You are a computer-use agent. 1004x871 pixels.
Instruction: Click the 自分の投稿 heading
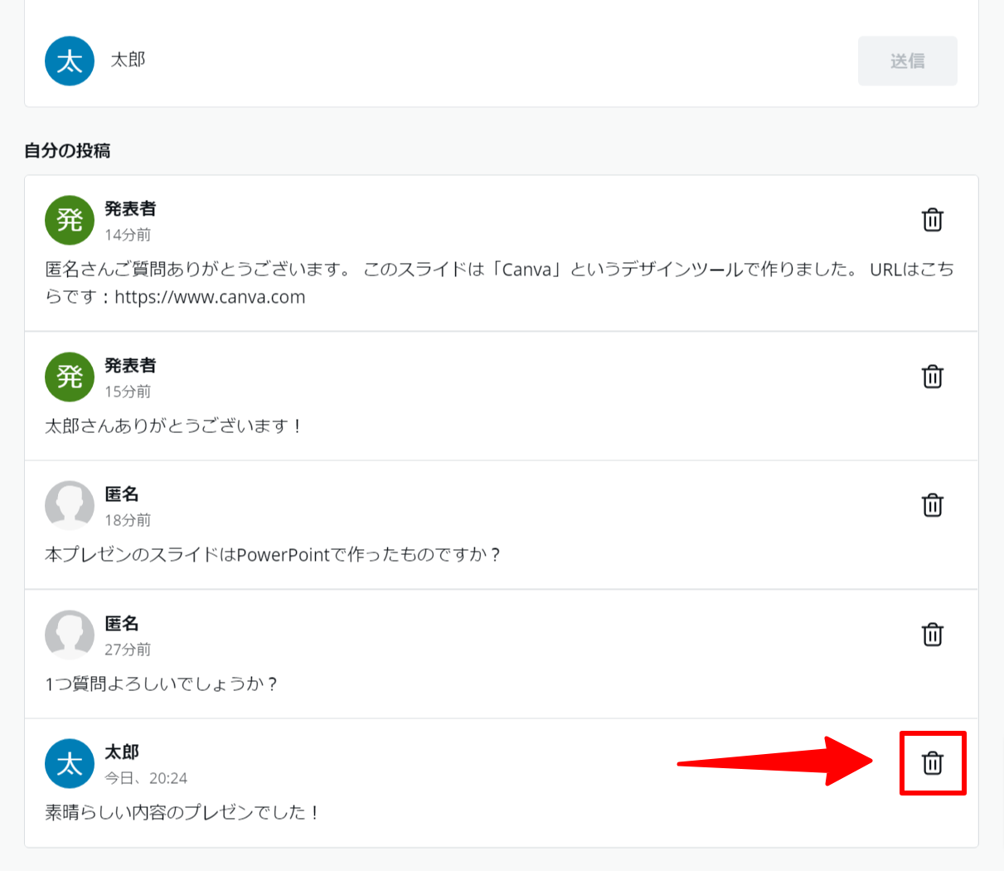[x=67, y=150]
